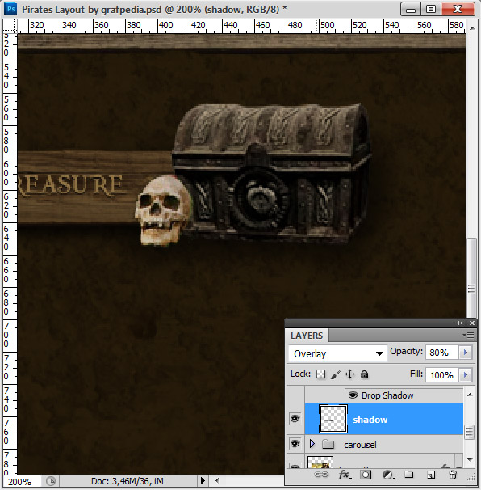Image resolution: width=481 pixels, height=490 pixels.
Task: Click the shadow layer name
Action: click(x=370, y=420)
